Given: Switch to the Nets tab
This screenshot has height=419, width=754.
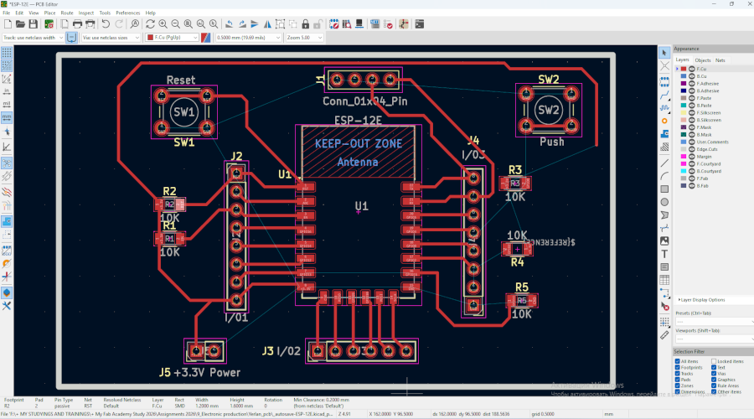Looking at the screenshot, I should pyautogui.click(x=720, y=60).
